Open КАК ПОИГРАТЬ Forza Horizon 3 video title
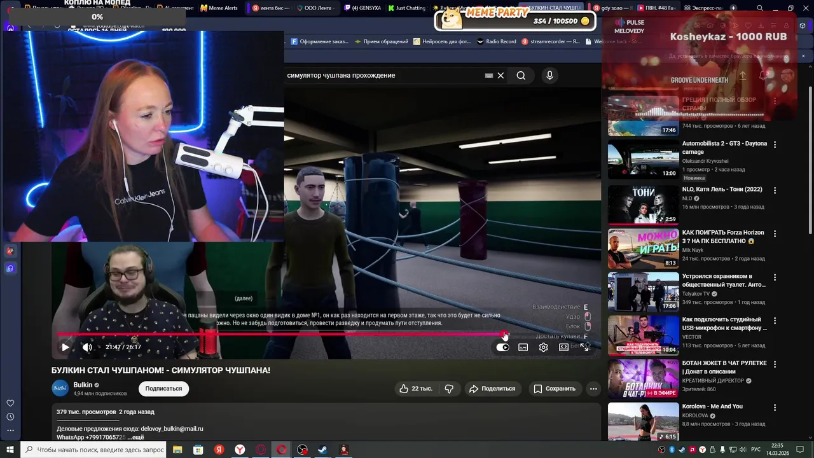Image resolution: width=814 pixels, height=458 pixels. tap(723, 237)
